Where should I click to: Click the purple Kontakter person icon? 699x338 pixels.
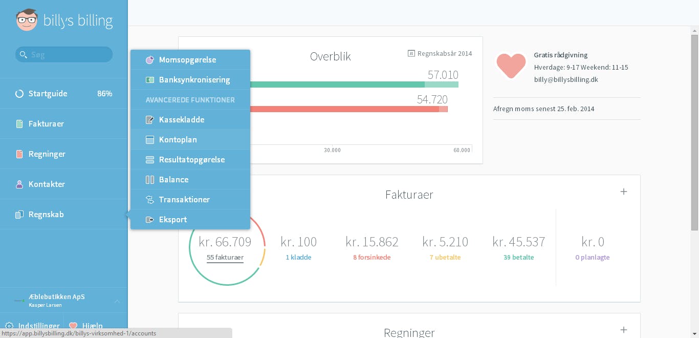[x=19, y=184]
